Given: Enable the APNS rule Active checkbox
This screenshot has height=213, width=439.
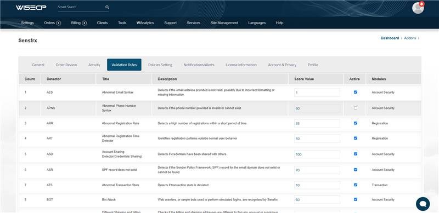Looking at the screenshot, I should point(355,108).
